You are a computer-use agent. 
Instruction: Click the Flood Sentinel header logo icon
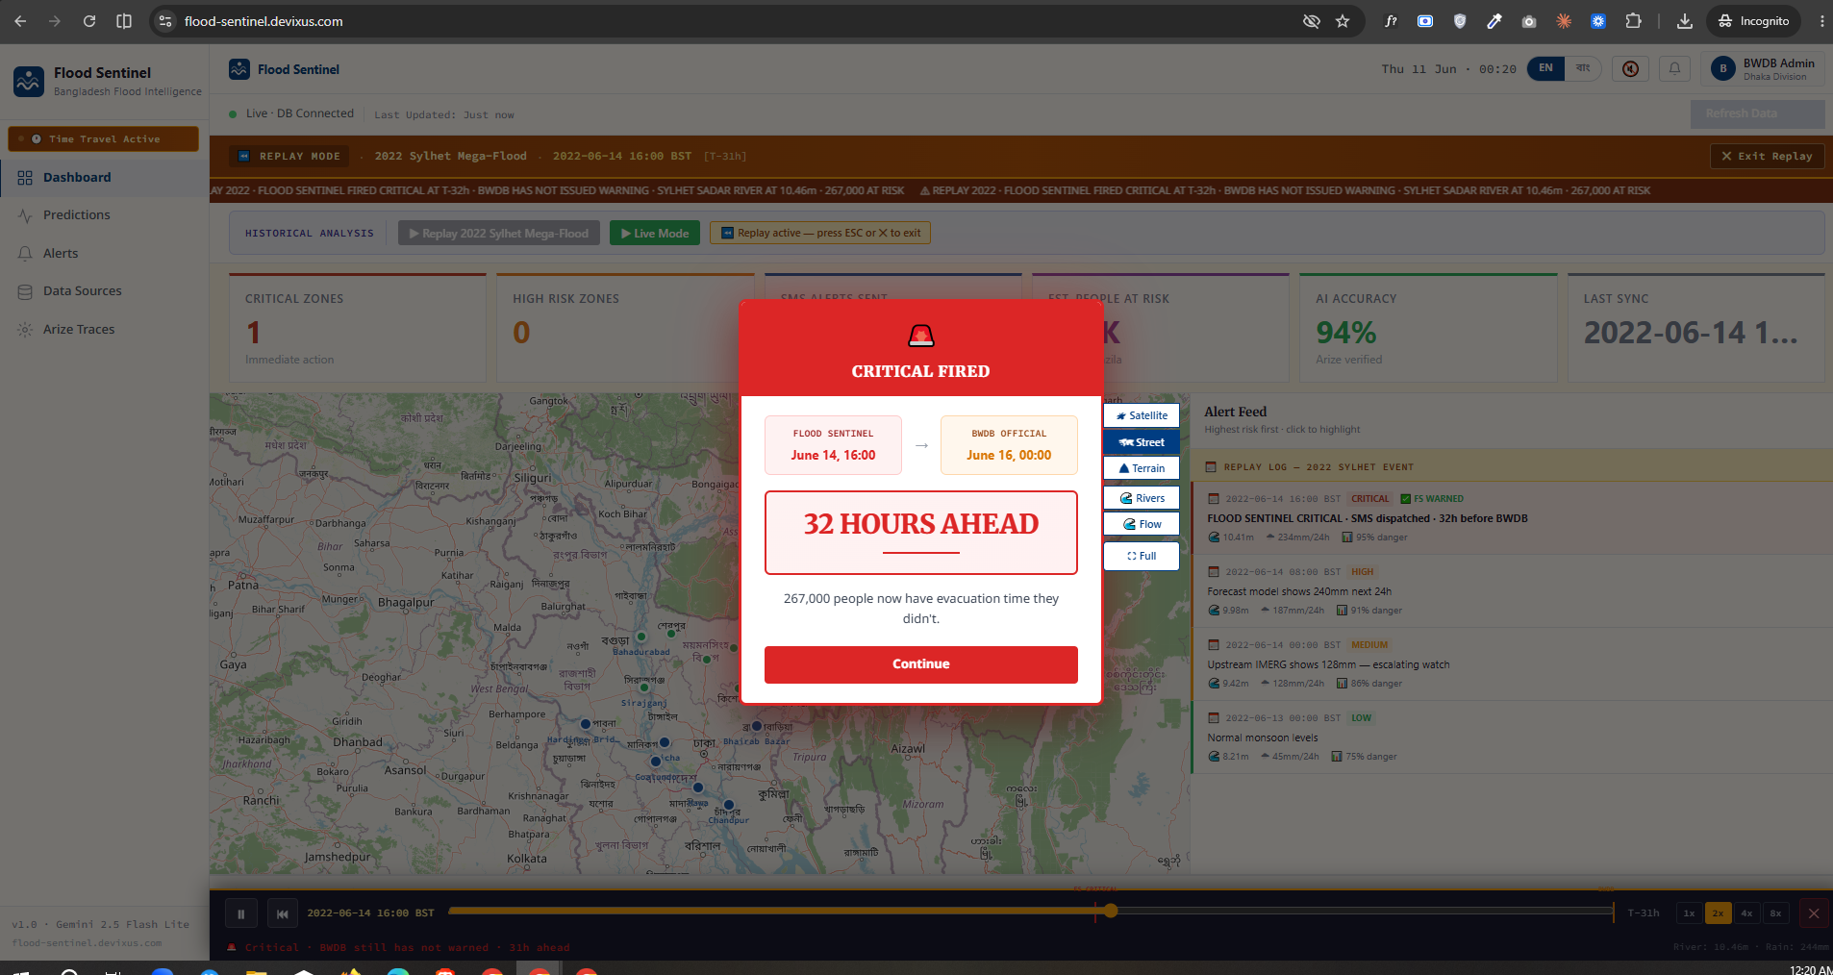(x=239, y=69)
